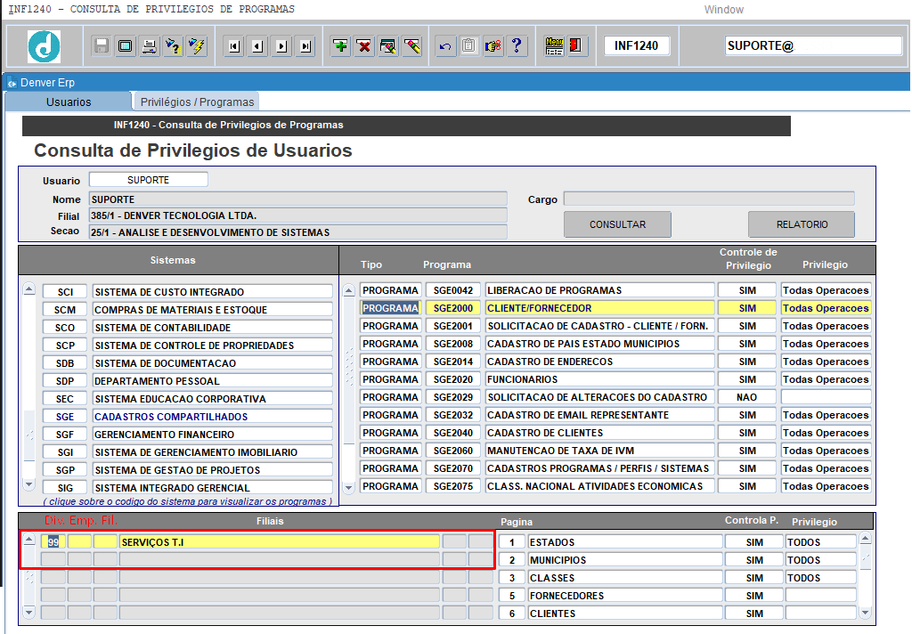Click the Div field showing 99
912x634 pixels.
[53, 542]
